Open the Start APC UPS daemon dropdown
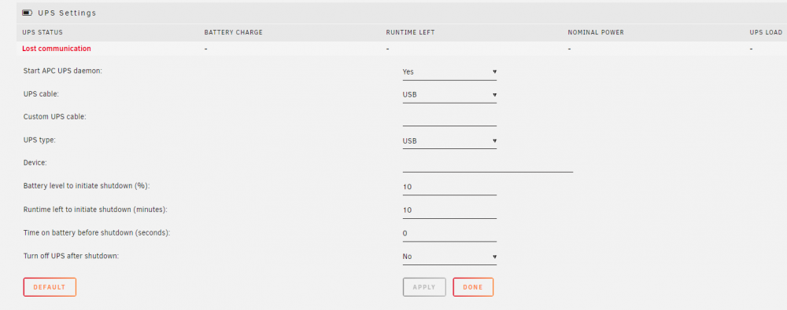Image resolution: width=787 pixels, height=310 pixels. (x=449, y=71)
